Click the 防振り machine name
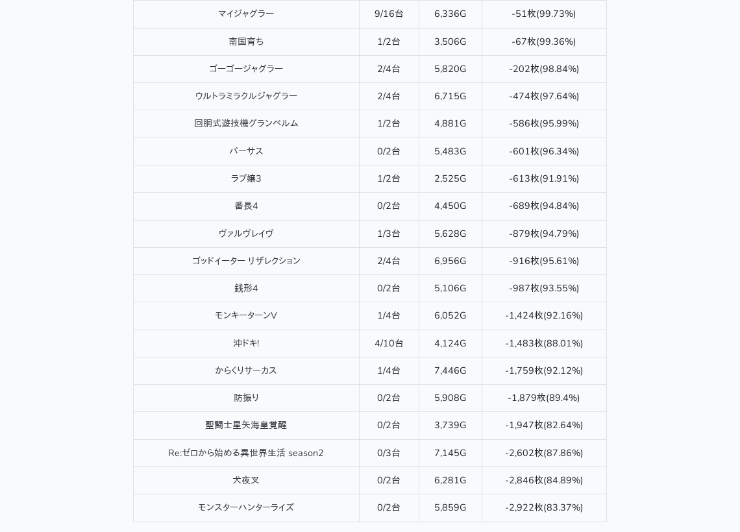 pyautogui.click(x=246, y=398)
